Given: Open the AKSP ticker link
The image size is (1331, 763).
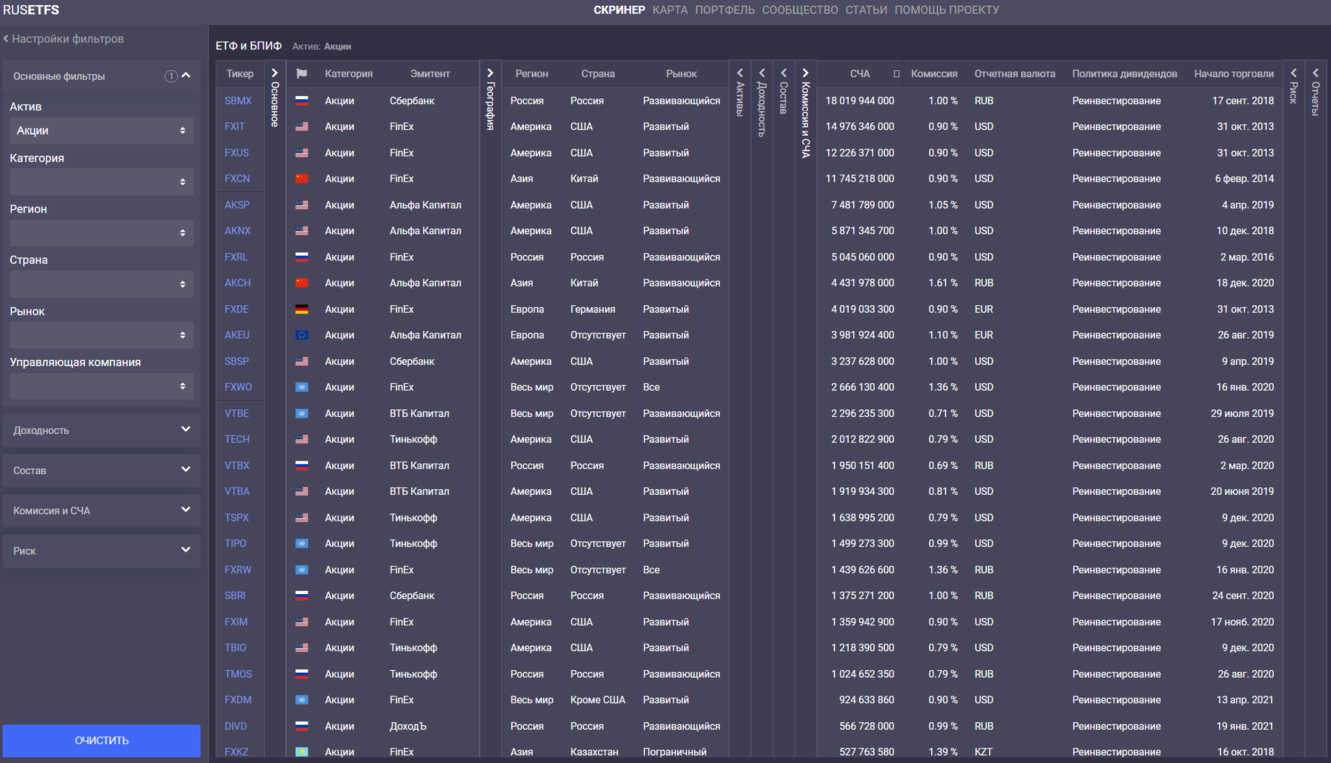Looking at the screenshot, I should click(237, 205).
